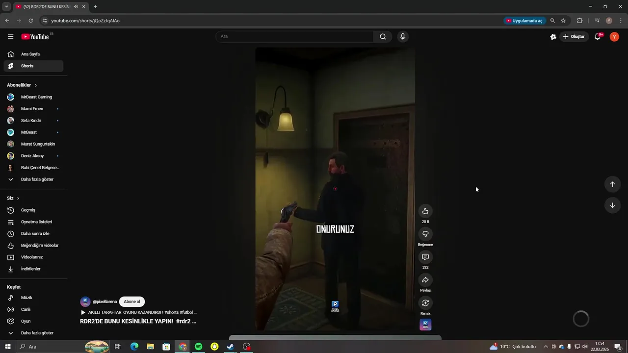Dislike the Short with thumbs-down icon
The image size is (628, 353).
(x=425, y=234)
